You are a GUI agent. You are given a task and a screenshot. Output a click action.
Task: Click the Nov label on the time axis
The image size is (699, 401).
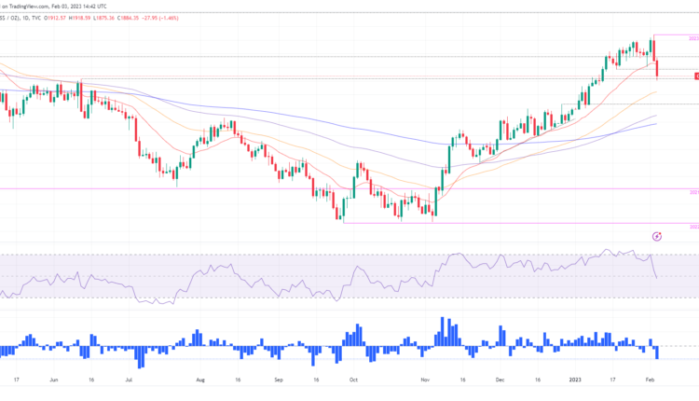pos(424,380)
